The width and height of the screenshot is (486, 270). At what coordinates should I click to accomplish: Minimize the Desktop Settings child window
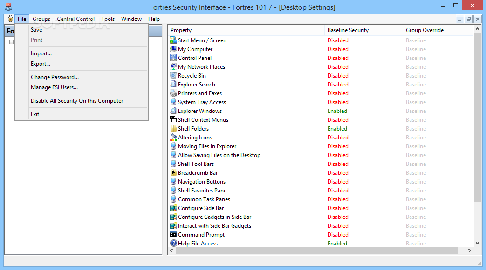point(459,19)
